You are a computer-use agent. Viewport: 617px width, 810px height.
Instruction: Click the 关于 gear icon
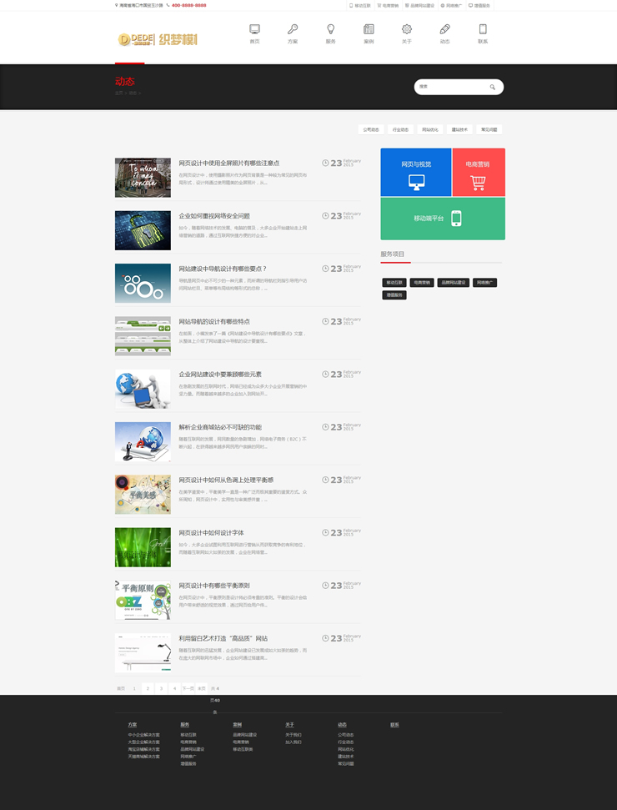[x=407, y=30]
